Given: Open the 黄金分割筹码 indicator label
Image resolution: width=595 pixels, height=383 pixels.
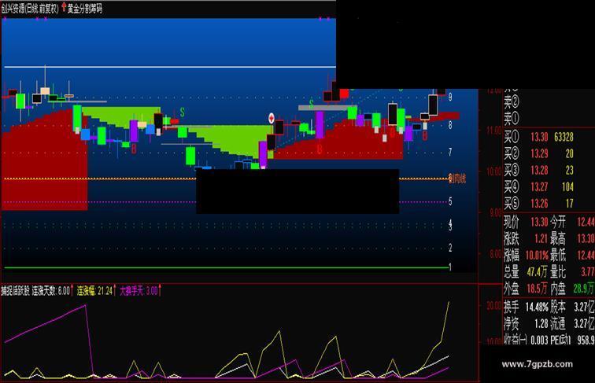Looking at the screenshot, I should pos(85,9).
